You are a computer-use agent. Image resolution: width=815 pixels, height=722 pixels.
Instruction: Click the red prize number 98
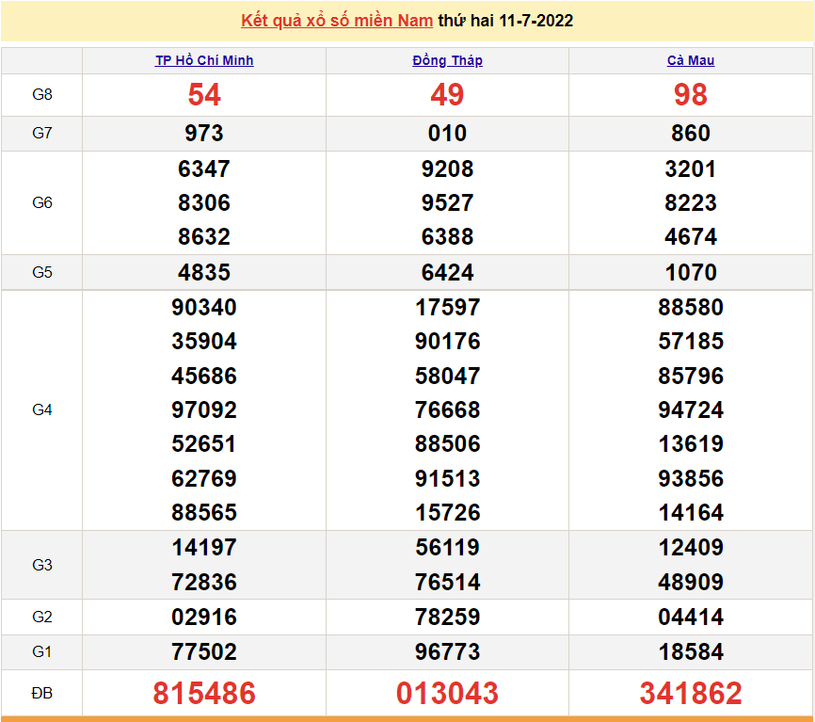(x=690, y=94)
